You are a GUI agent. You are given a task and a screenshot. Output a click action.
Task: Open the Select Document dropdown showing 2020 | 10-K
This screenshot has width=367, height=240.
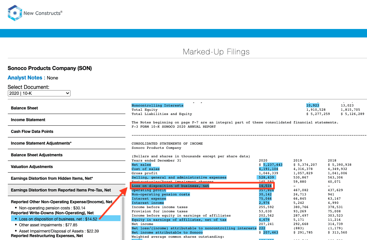click(x=39, y=93)
